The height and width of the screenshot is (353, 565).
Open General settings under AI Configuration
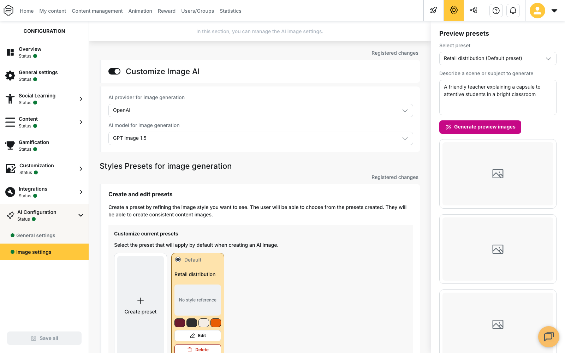[x=36, y=235]
